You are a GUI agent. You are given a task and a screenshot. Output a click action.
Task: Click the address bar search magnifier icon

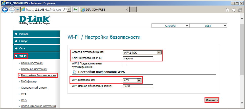click(65, 10)
